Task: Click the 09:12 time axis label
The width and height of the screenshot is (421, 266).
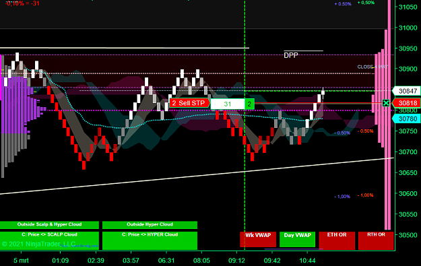Action: point(236,261)
